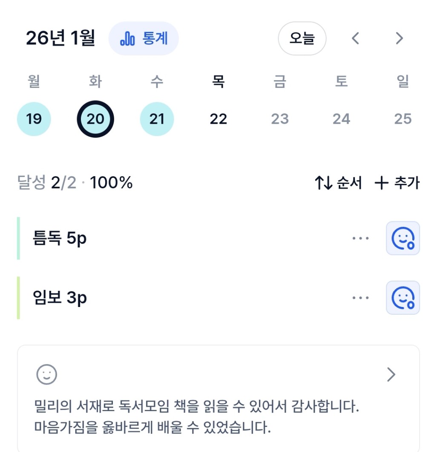The image size is (437, 452).
Task: Open the three-dot menu for 임보 3p
Action: tap(360, 298)
